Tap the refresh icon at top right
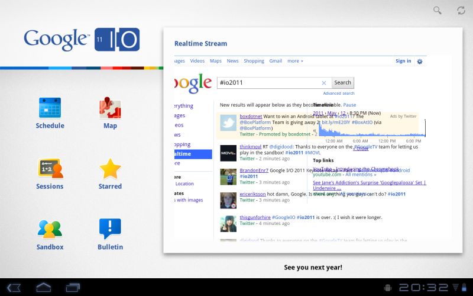Screen dimensions: 473x296 461,10
